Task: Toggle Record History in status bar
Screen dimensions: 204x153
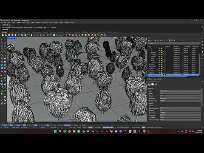Action: 136,127
